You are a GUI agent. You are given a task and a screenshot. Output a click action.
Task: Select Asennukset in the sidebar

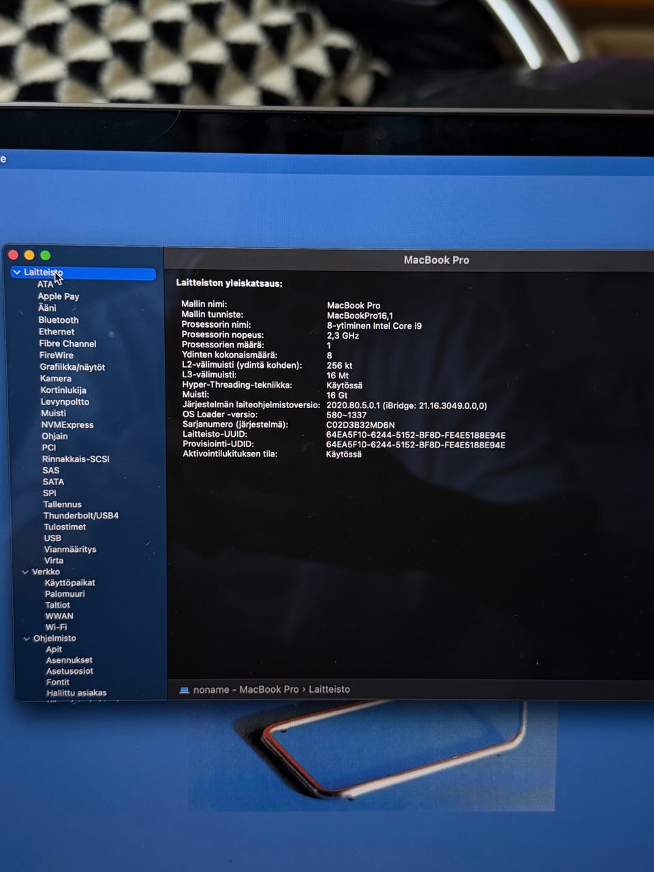tap(69, 661)
